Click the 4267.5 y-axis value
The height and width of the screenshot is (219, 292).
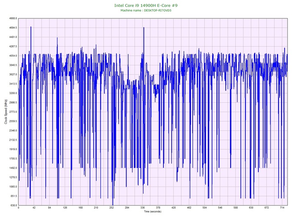[x=13, y=47]
